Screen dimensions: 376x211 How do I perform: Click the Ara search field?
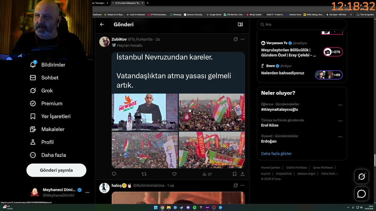pyautogui.click(x=302, y=24)
